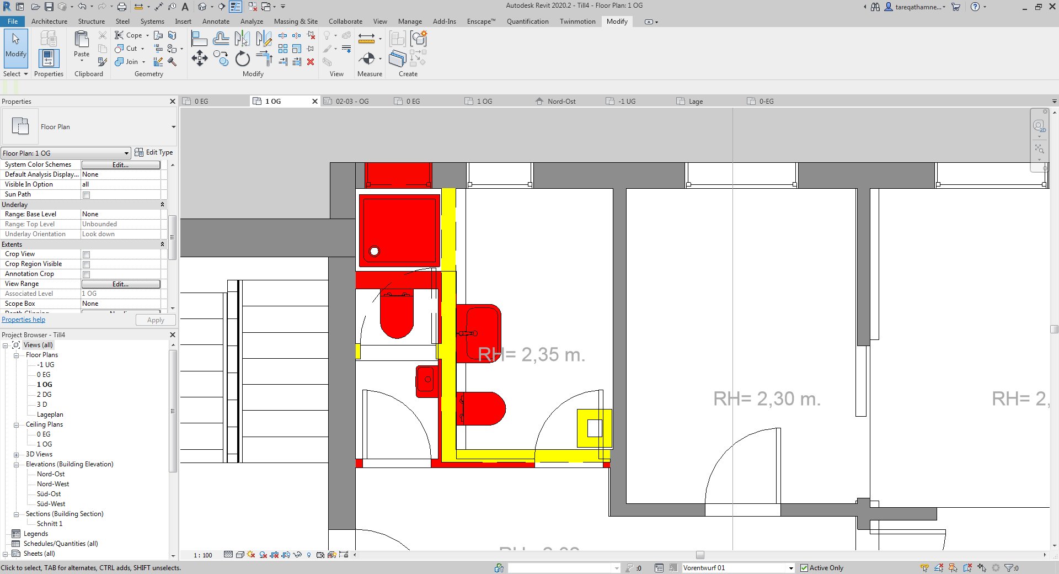Screen dimensions: 1059x574
Task: Activate the Delete tool with red X
Action: [311, 63]
